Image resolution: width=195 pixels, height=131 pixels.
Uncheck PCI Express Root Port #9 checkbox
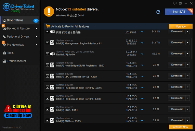click(47, 98)
